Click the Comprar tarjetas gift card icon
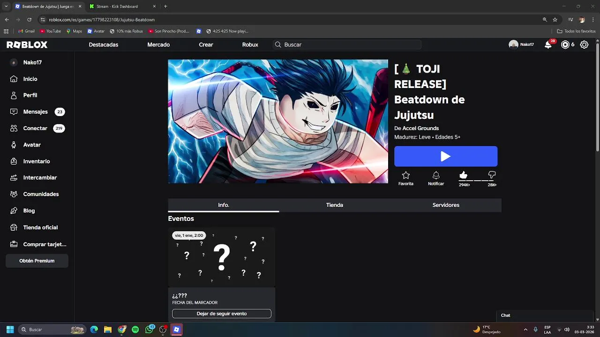Image resolution: width=600 pixels, height=337 pixels. [x=14, y=244]
